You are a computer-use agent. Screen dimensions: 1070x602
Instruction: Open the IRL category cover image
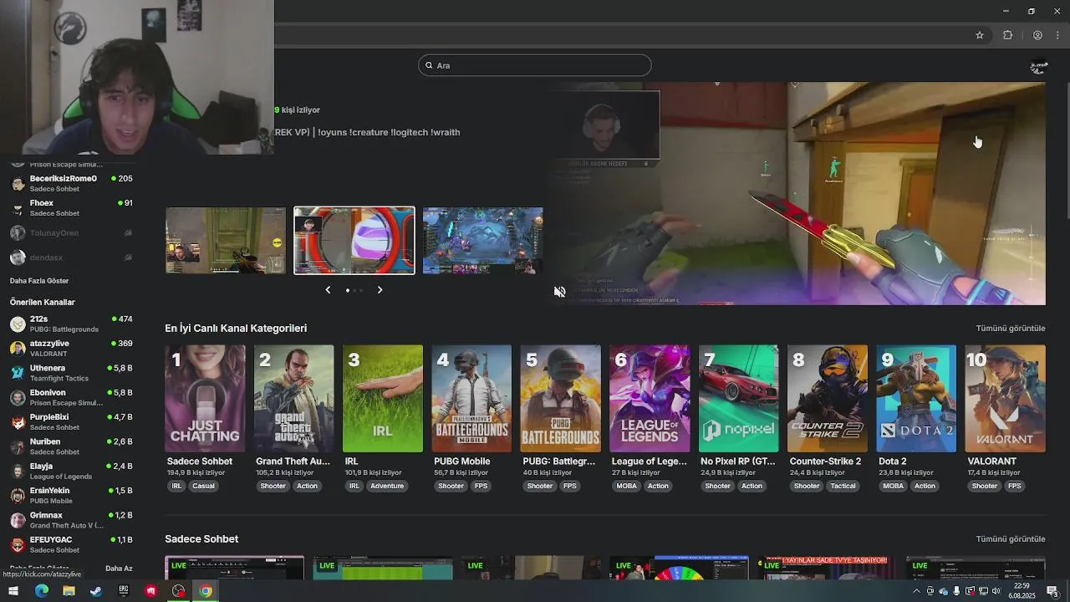383,399
